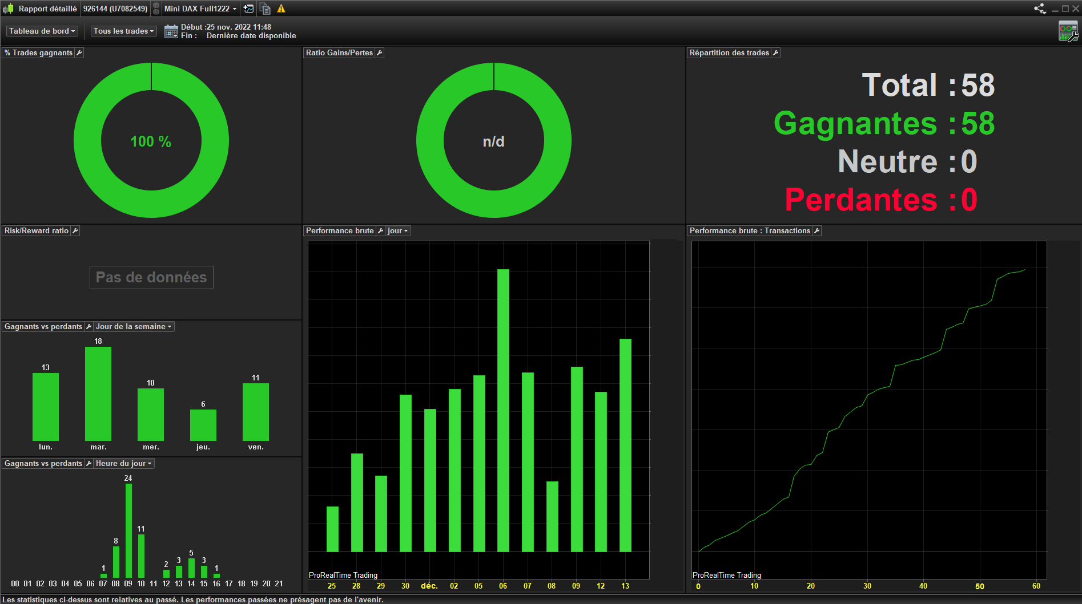Image resolution: width=1082 pixels, height=604 pixels.
Task: Click the déc. label on the daily chart axis
Action: pos(429,586)
